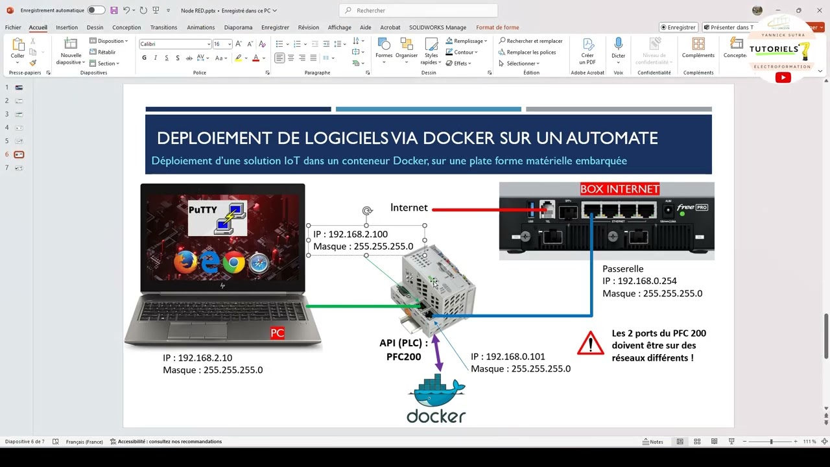Open the Calibri font name combo box

(x=175, y=44)
